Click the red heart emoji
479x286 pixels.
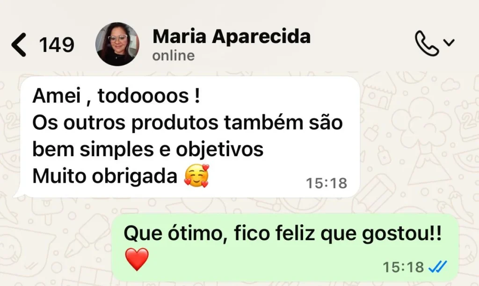[137, 259]
